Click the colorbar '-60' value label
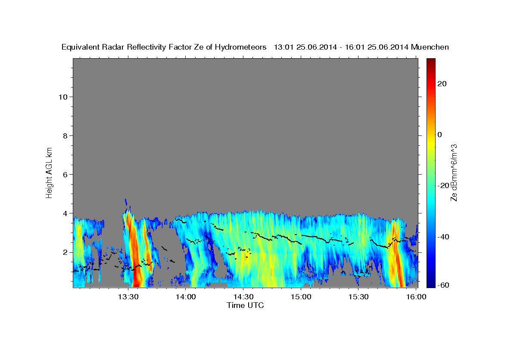This screenshot has width=517, height=345. pos(443,285)
